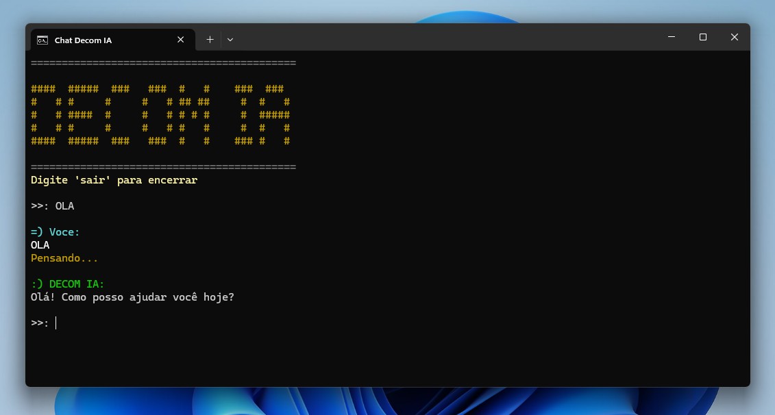
Task: Click the "Pensando..." status text
Action: coord(64,258)
